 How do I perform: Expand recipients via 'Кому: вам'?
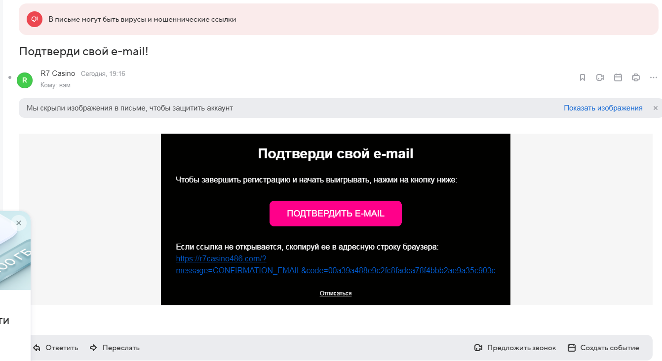(x=55, y=85)
